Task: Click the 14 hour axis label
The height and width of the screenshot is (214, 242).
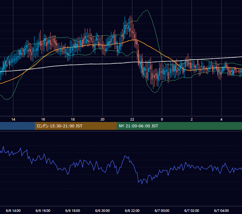Action: pos(13,119)
